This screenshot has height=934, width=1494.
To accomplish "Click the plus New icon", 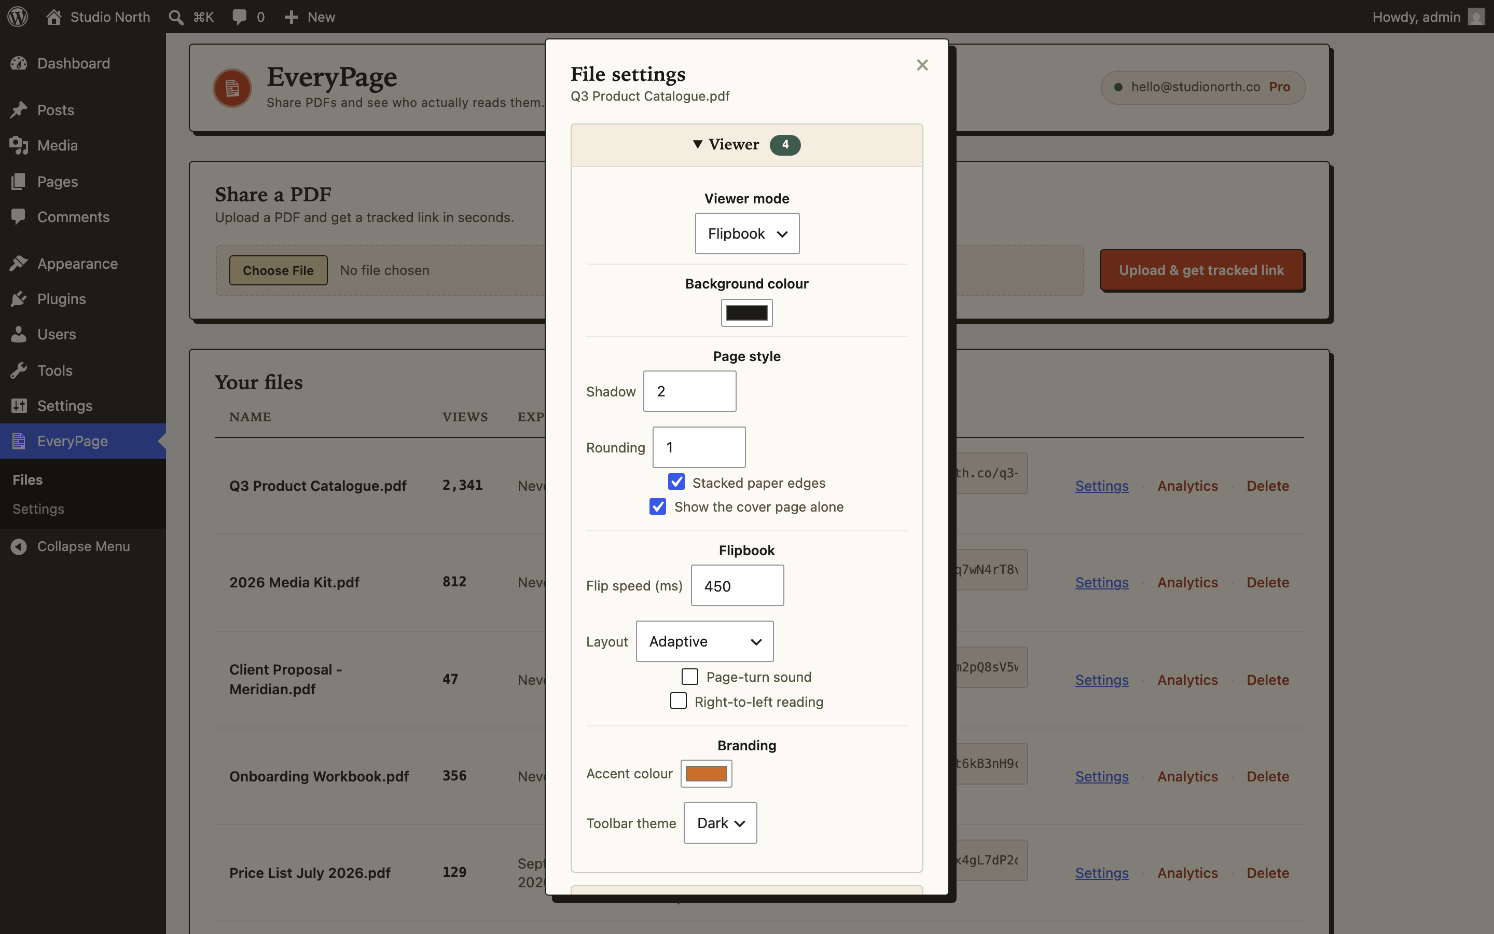I will pyautogui.click(x=292, y=17).
